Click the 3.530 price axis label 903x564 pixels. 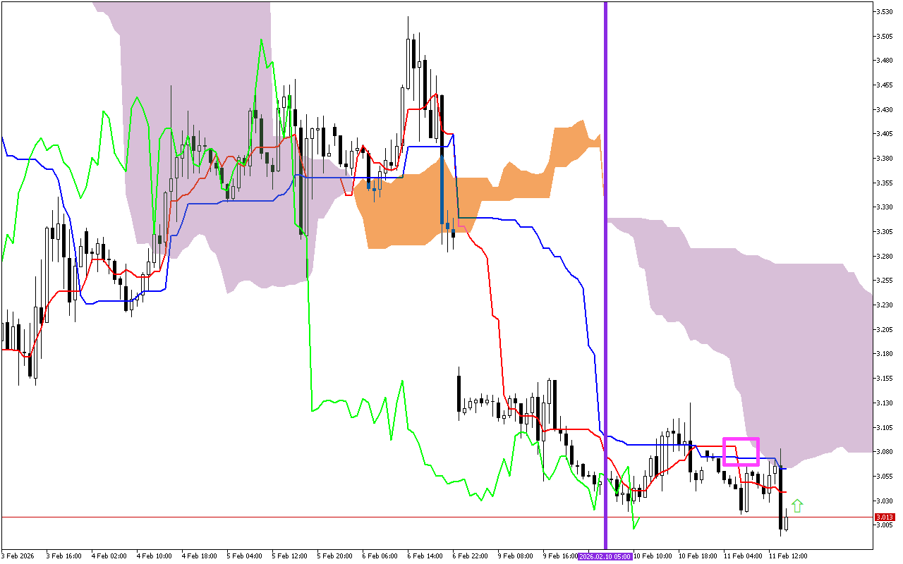[885, 12]
